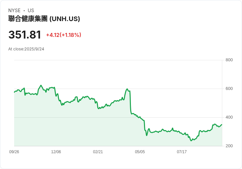
Task: Click the At close:2025/9/24 timestamp
Action: point(26,49)
